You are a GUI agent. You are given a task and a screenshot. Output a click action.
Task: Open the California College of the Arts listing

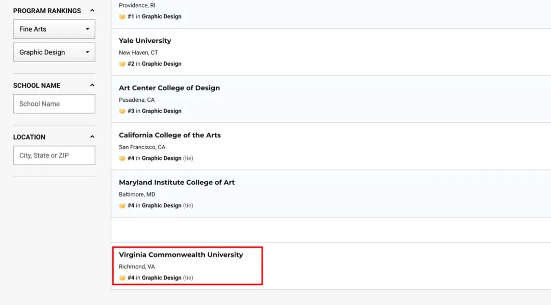click(x=170, y=135)
